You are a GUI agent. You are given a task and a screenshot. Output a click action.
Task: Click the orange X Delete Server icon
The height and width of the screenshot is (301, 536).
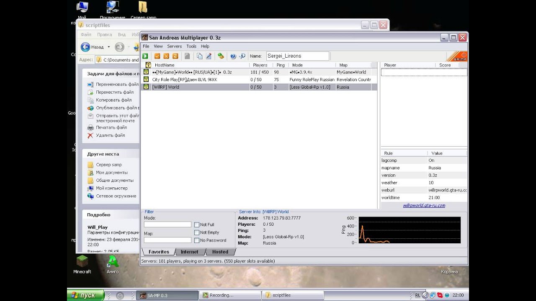click(166, 56)
